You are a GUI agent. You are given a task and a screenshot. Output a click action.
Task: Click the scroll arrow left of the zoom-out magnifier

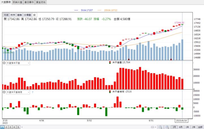[x=156, y=127]
